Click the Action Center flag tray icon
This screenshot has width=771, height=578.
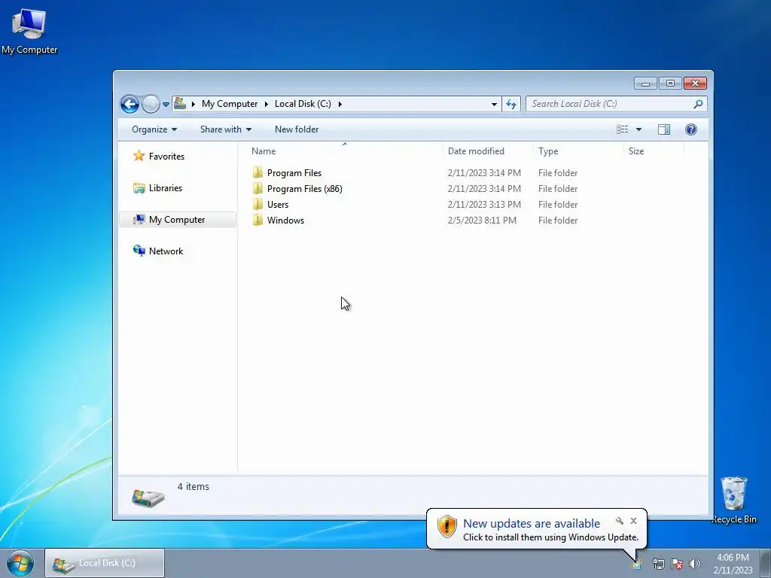677,564
